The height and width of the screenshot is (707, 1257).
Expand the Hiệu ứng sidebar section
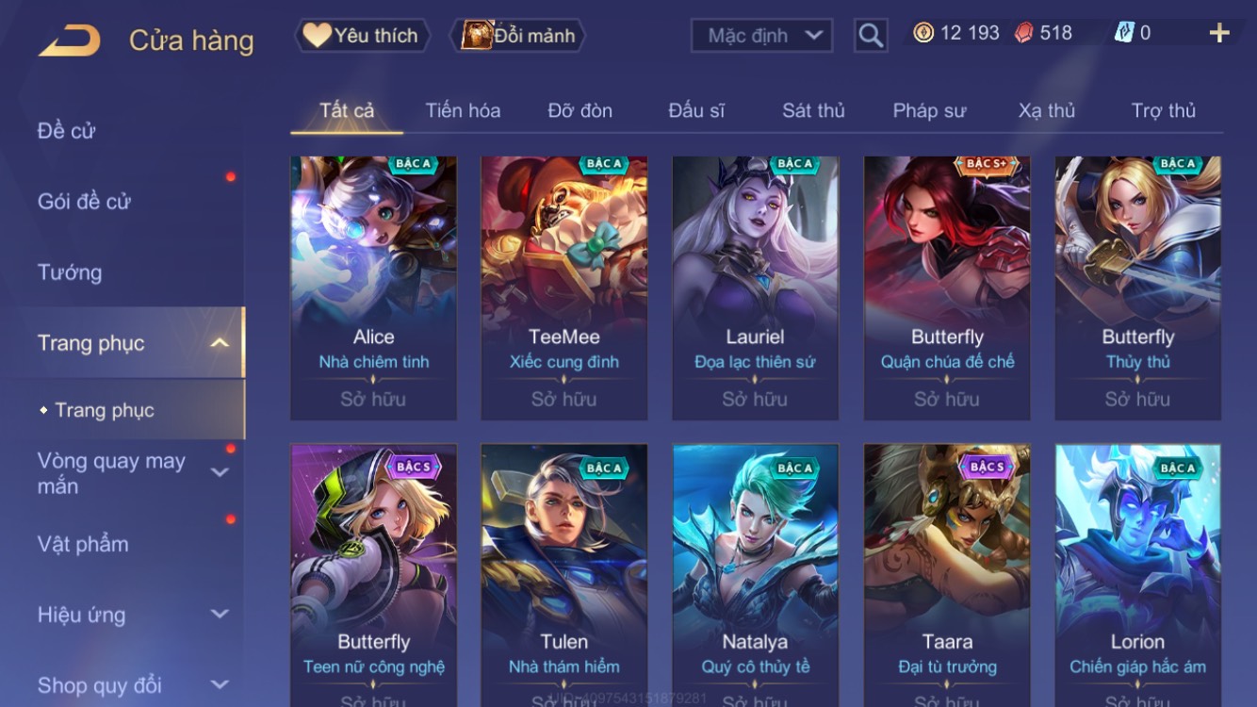point(220,615)
